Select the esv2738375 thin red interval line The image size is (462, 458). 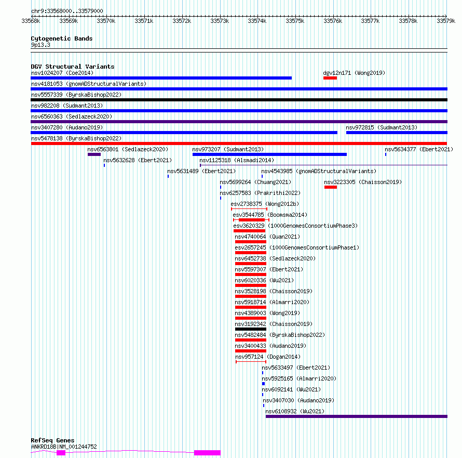249,209
